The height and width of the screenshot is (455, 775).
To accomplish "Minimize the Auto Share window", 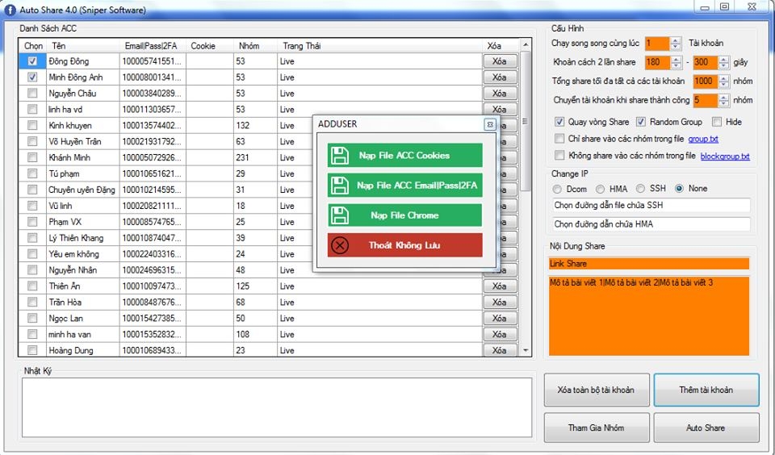I will click(x=704, y=7).
